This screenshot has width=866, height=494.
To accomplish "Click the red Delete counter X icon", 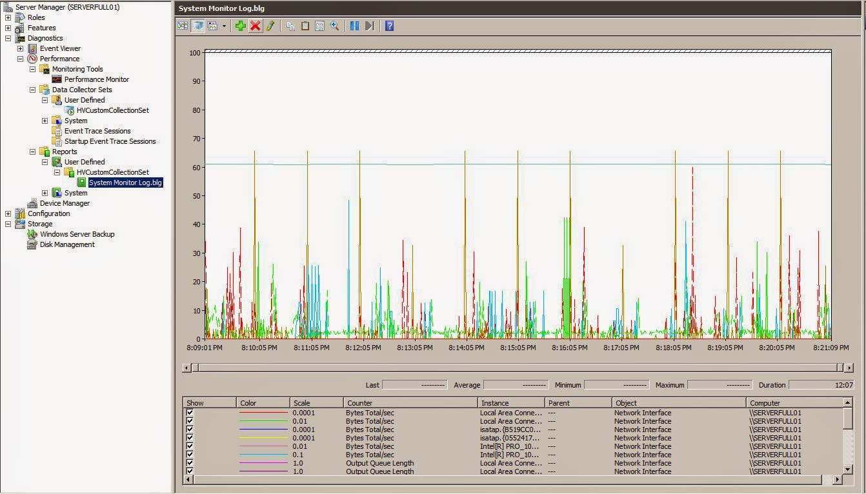I will (x=256, y=26).
